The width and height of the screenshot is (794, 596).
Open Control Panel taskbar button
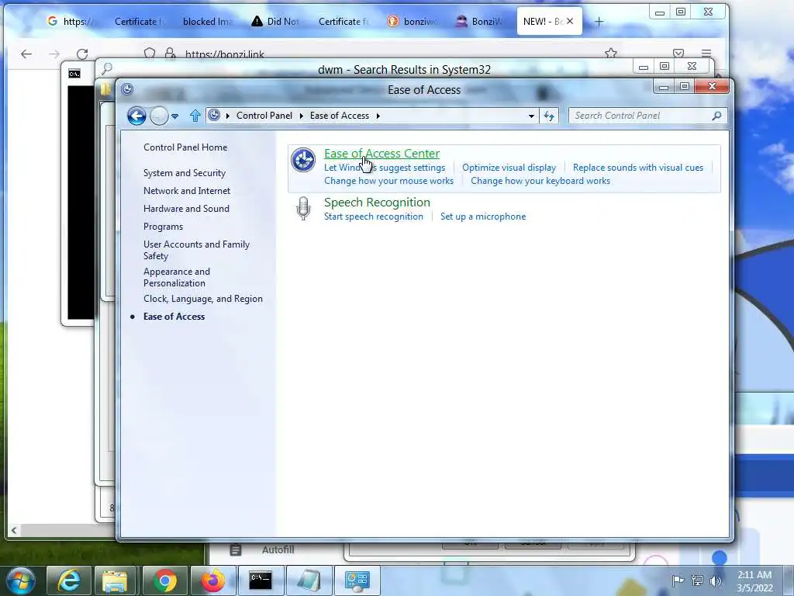coord(357,580)
